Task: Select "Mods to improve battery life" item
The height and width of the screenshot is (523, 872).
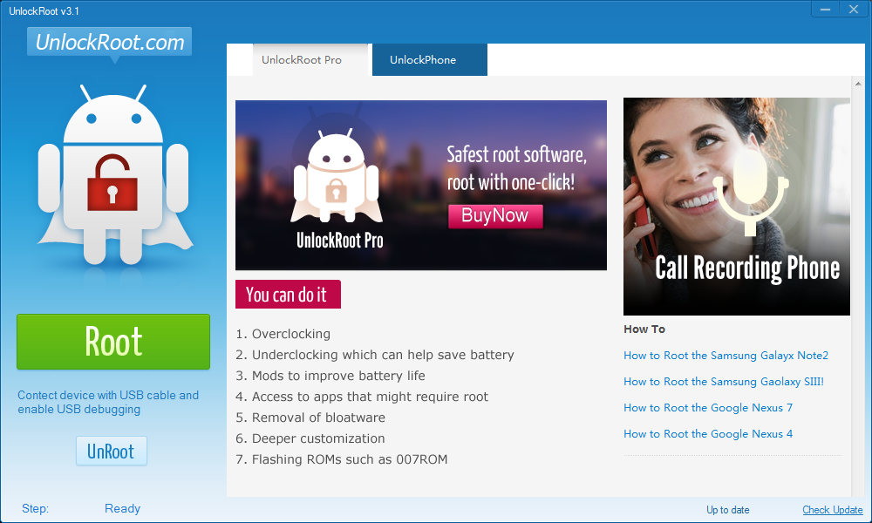Action: pyautogui.click(x=330, y=376)
